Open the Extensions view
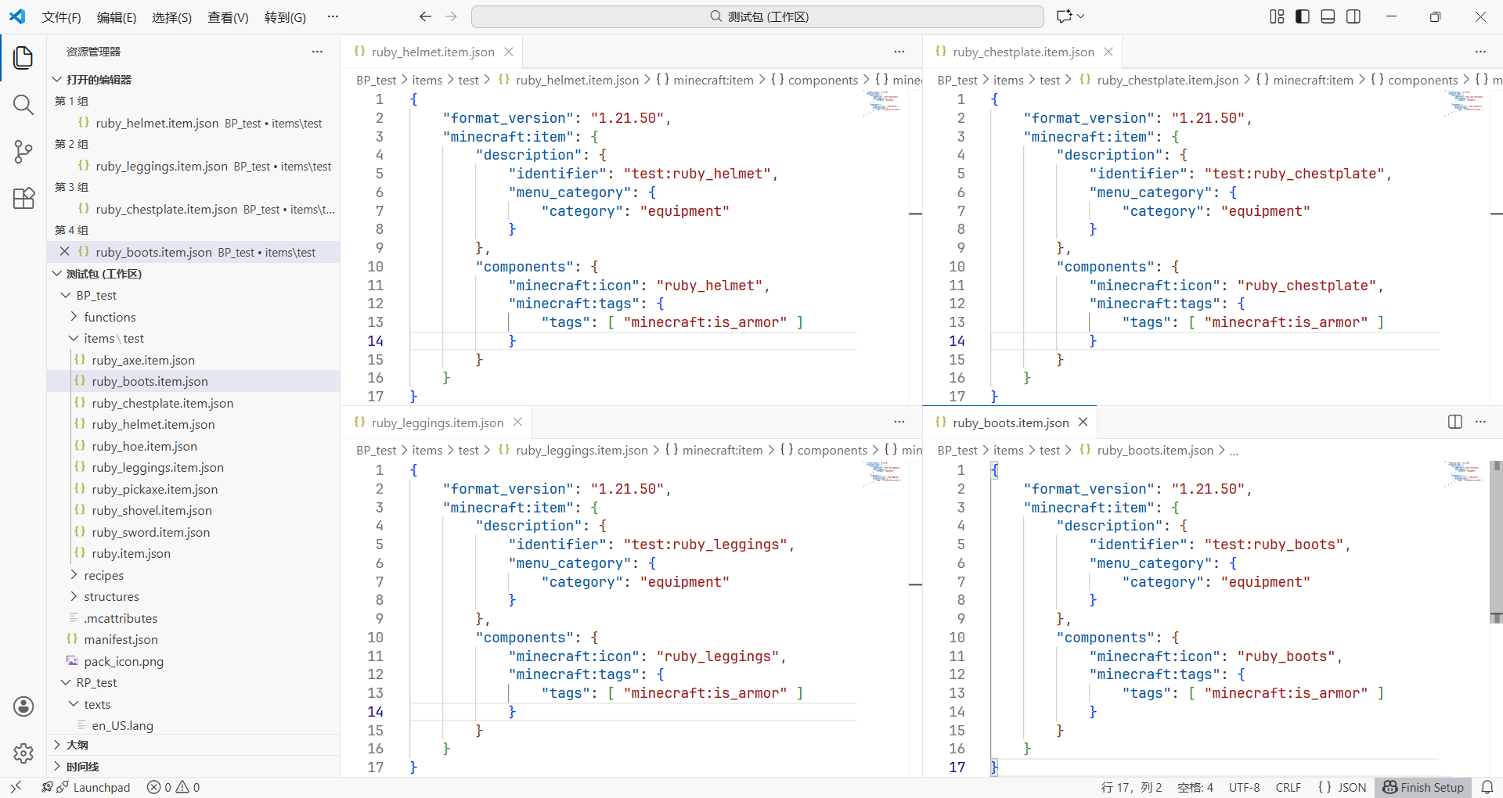This screenshot has height=798, width=1503. (23, 199)
